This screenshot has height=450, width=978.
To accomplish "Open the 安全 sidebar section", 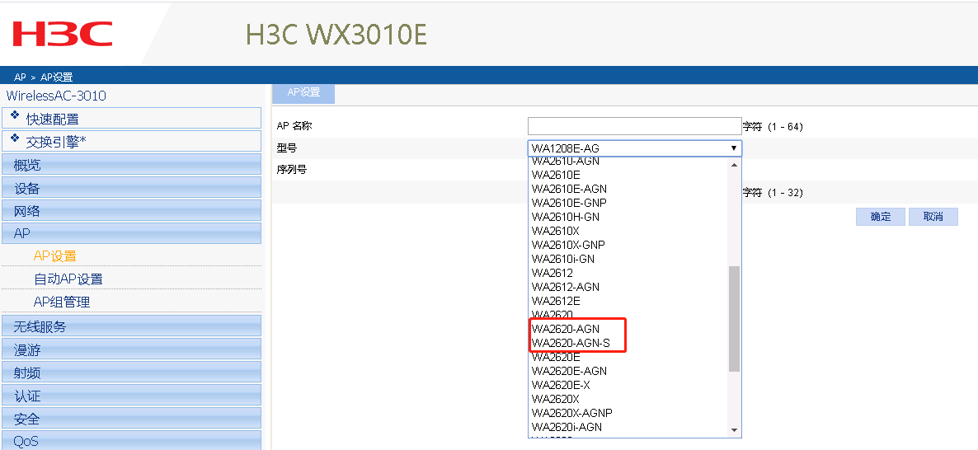I will tap(132, 418).
